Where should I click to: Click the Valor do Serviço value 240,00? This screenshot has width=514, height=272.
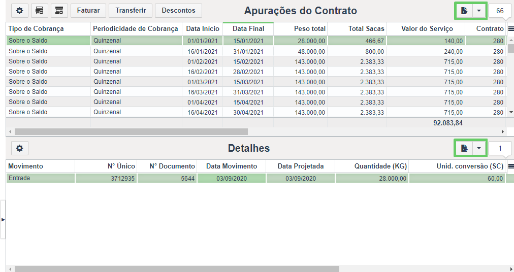426,51
